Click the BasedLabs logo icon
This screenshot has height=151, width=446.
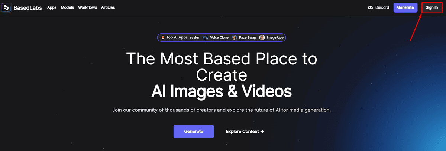pyautogui.click(x=6, y=7)
